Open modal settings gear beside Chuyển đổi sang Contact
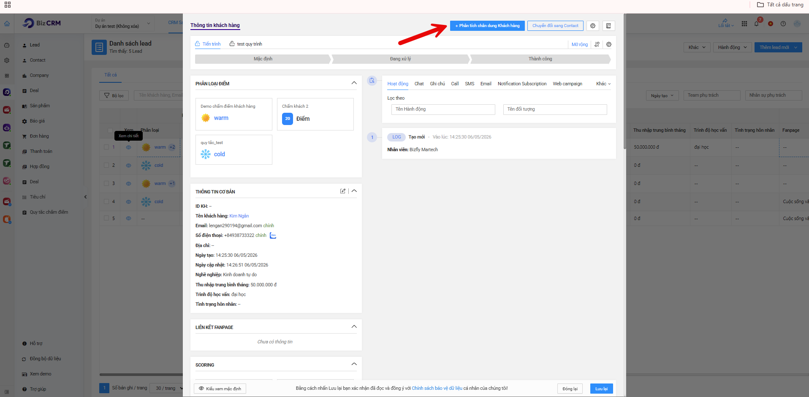Viewport: 809px width, 397px height. pyautogui.click(x=593, y=26)
